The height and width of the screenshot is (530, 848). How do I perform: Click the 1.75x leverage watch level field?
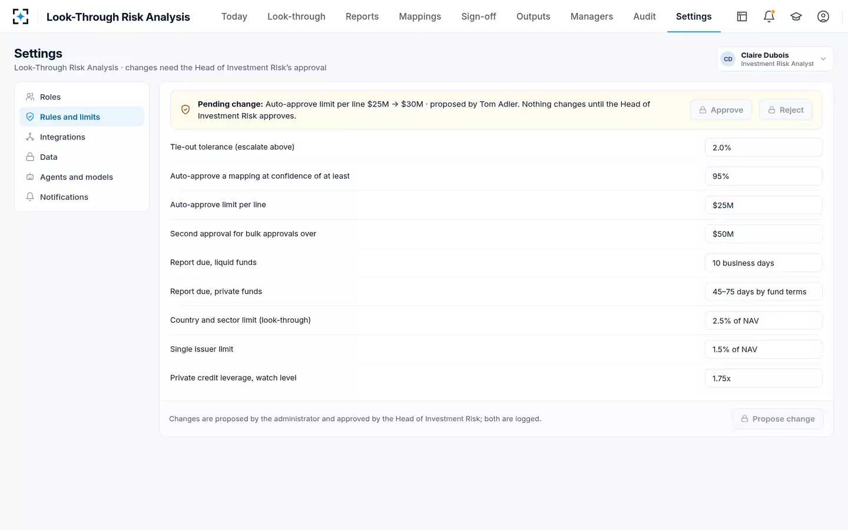pyautogui.click(x=763, y=378)
